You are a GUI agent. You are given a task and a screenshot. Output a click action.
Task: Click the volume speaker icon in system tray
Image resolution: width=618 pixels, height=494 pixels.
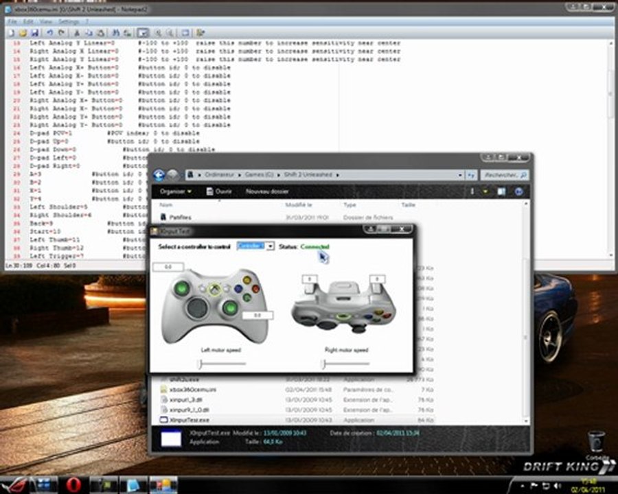coord(558,486)
